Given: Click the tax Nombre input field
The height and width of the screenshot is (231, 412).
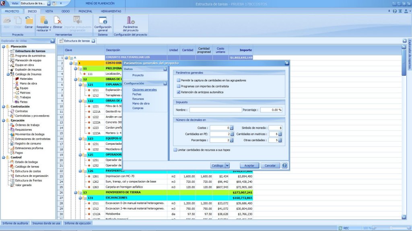Looking at the screenshot, I should pos(216,110).
